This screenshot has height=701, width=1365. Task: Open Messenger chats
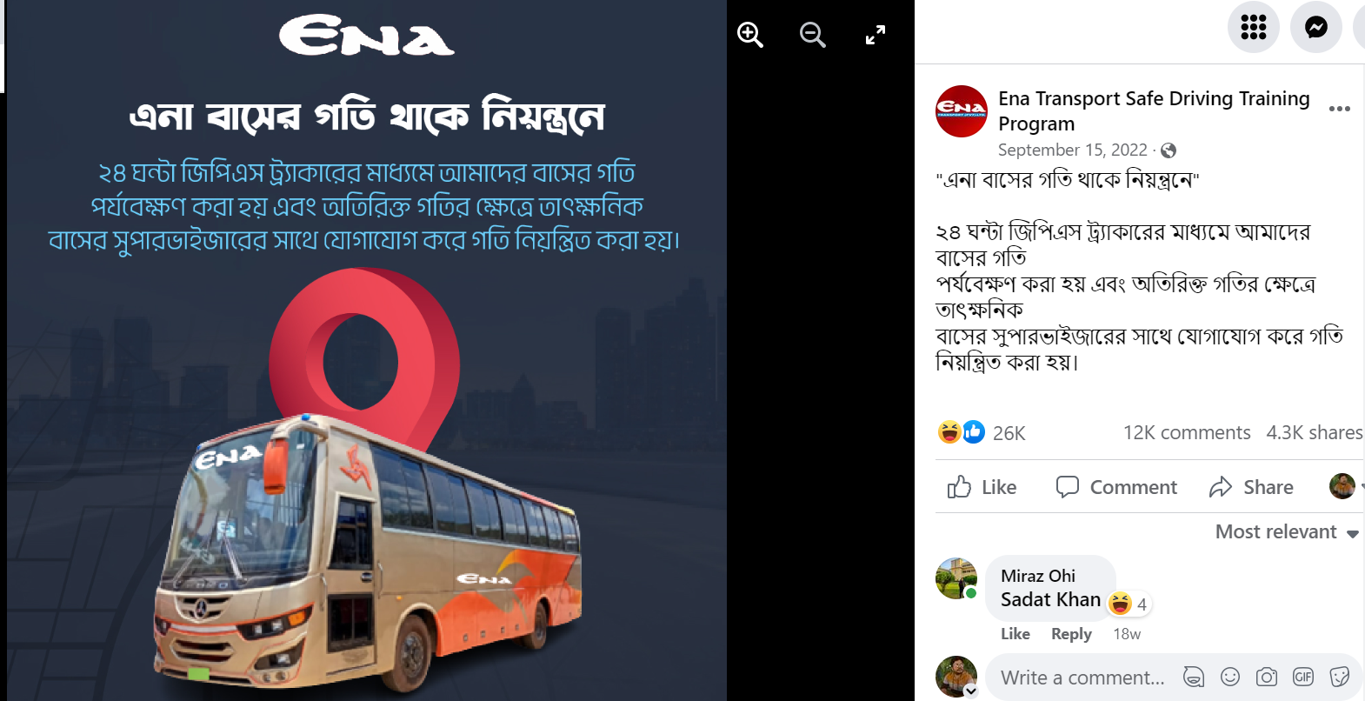coord(1315,27)
